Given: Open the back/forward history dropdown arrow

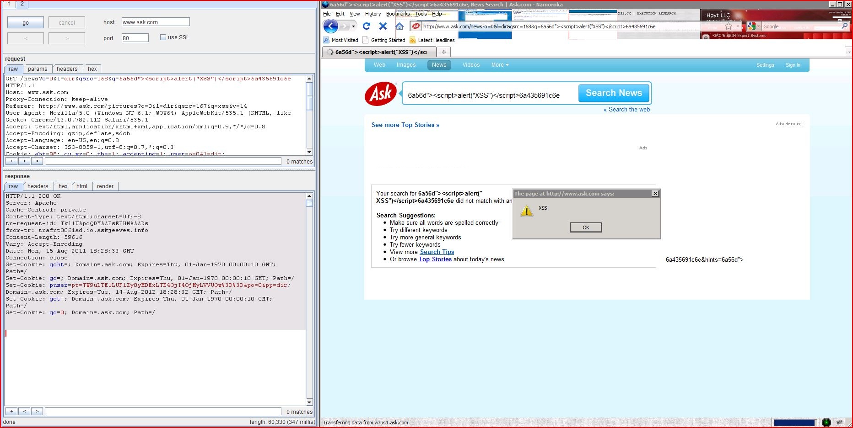Looking at the screenshot, I should pyautogui.click(x=353, y=26).
